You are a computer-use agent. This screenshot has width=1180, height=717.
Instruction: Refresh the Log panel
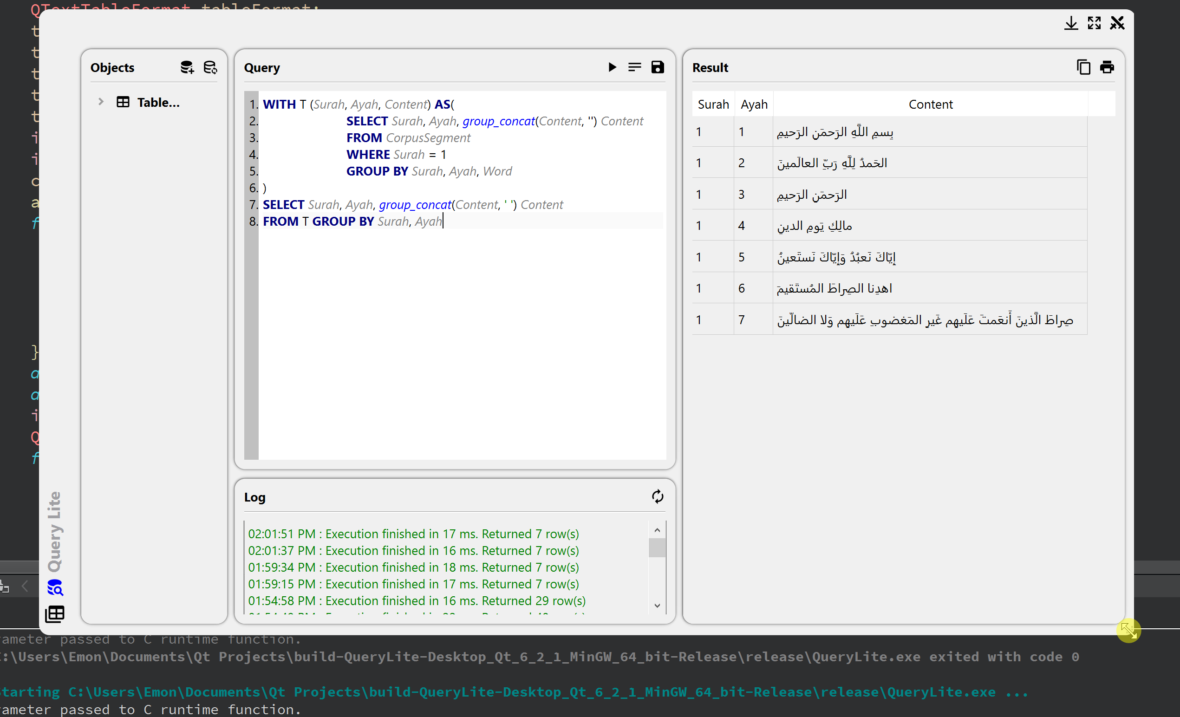pos(658,497)
